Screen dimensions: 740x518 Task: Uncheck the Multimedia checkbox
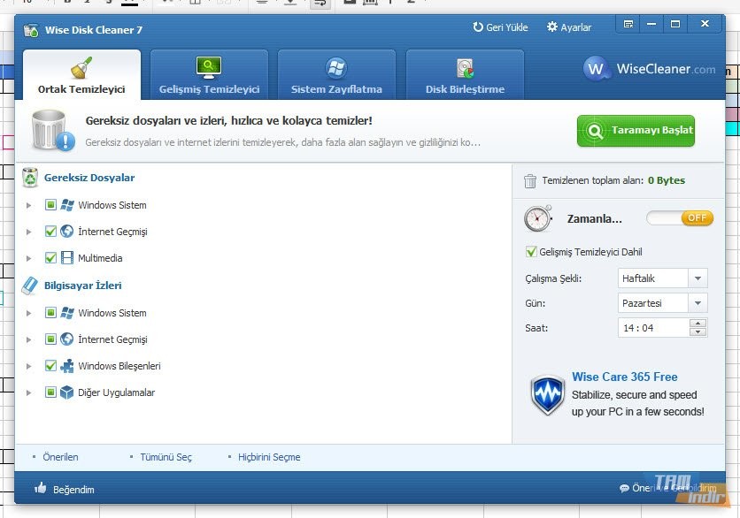50,258
